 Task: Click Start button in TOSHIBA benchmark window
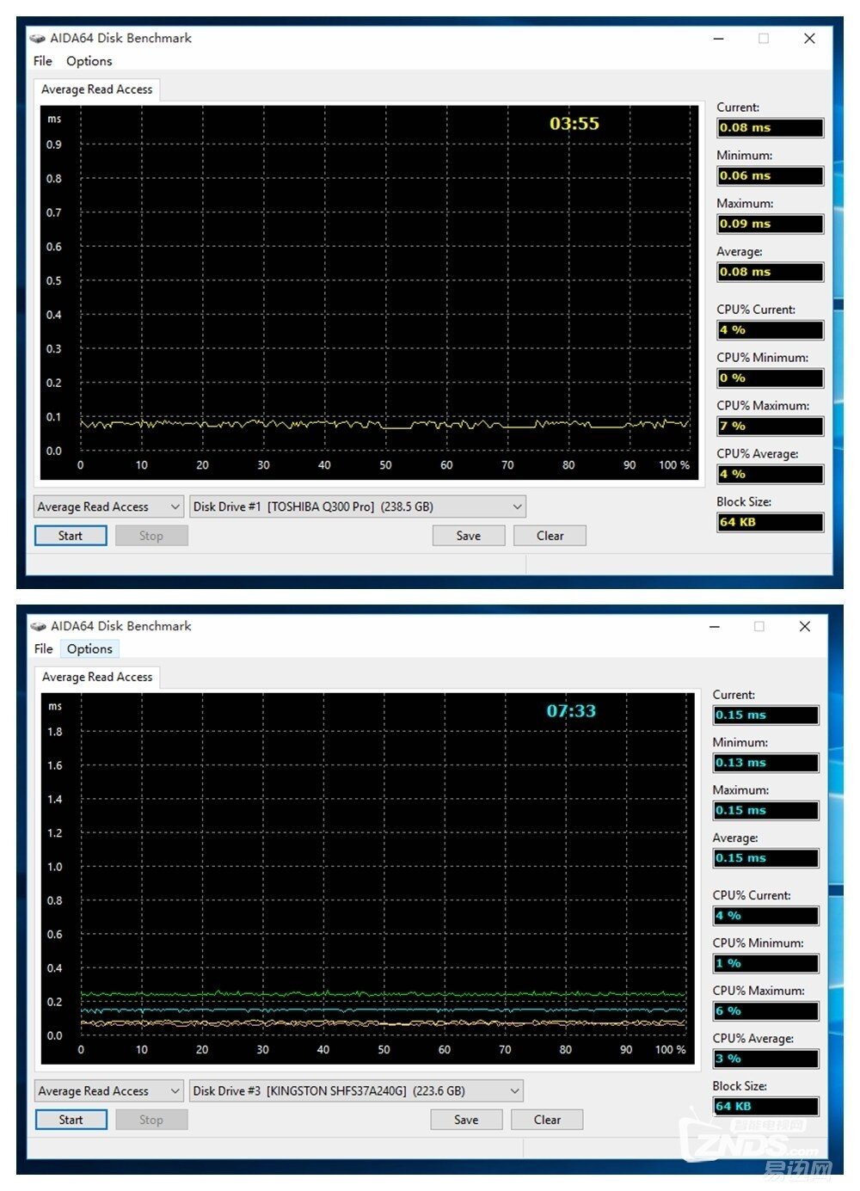pyautogui.click(x=71, y=536)
